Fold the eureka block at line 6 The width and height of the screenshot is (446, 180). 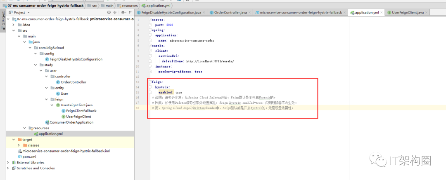(150, 46)
